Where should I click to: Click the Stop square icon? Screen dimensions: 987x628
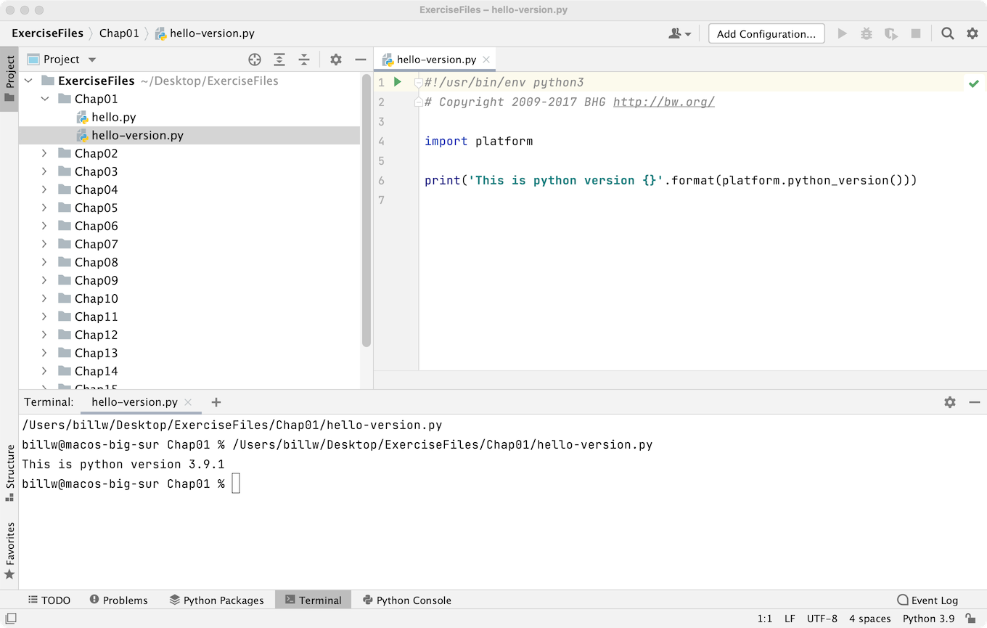tap(916, 33)
